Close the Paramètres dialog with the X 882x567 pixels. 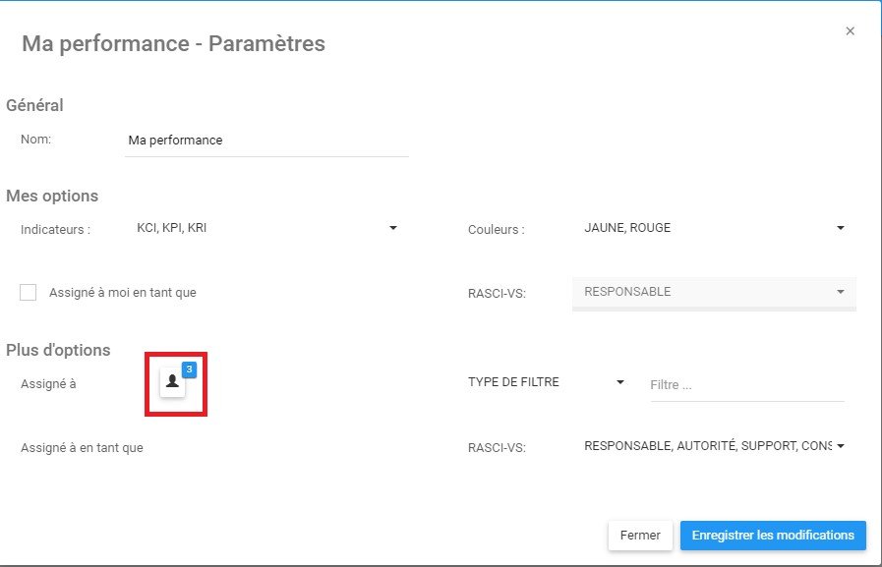pyautogui.click(x=850, y=31)
